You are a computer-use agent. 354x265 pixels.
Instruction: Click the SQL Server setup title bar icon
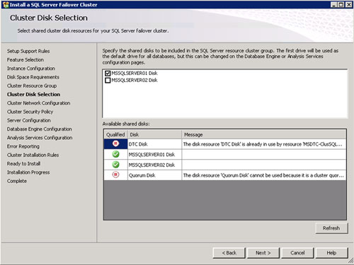click(6, 5)
